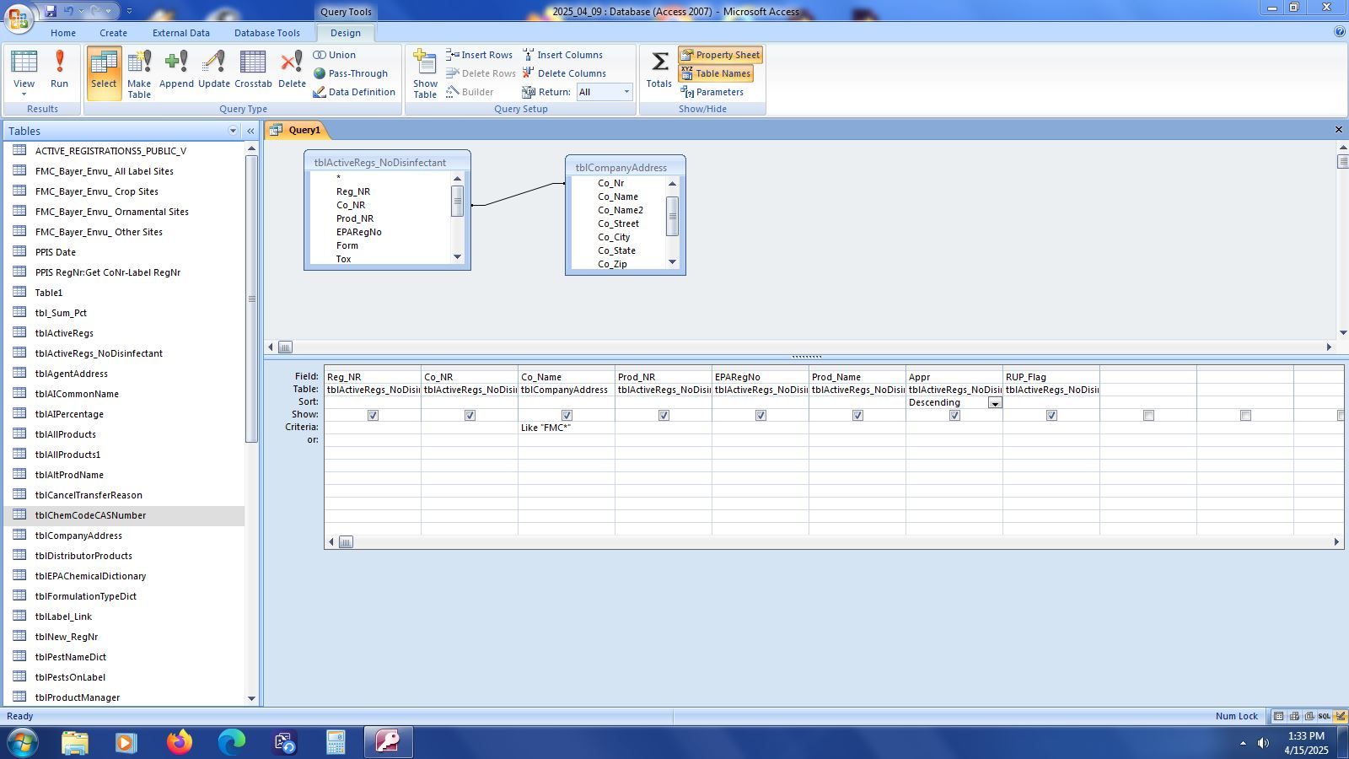Choose Select query type

(104, 73)
